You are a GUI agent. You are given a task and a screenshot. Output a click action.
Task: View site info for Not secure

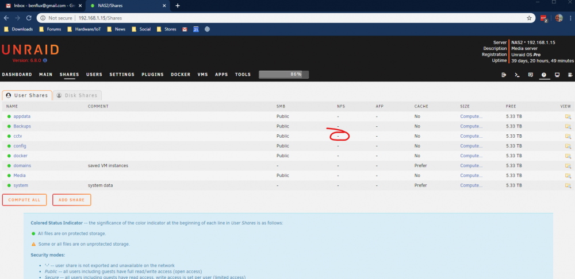[57, 18]
